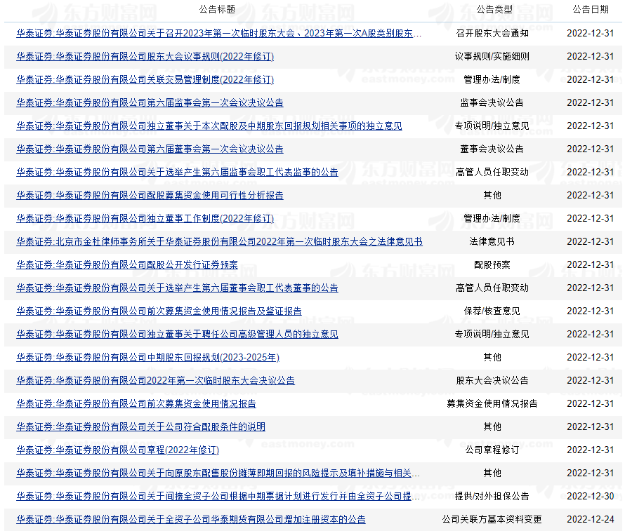625x531 pixels.
Task: Click the 公告日期 column header
Action: pos(591,10)
